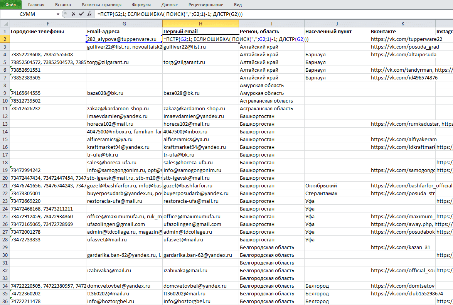Open the Файл tab
Viewport: 453px width, 305px height.
[11, 5]
